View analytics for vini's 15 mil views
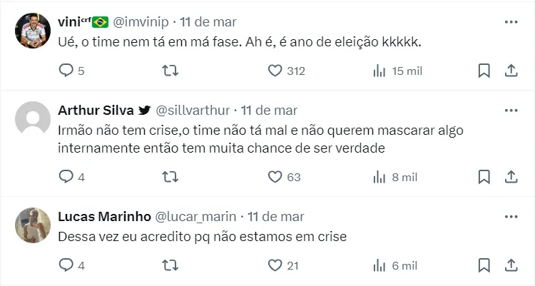Image resolution: width=535 pixels, height=286 pixels. [x=380, y=71]
